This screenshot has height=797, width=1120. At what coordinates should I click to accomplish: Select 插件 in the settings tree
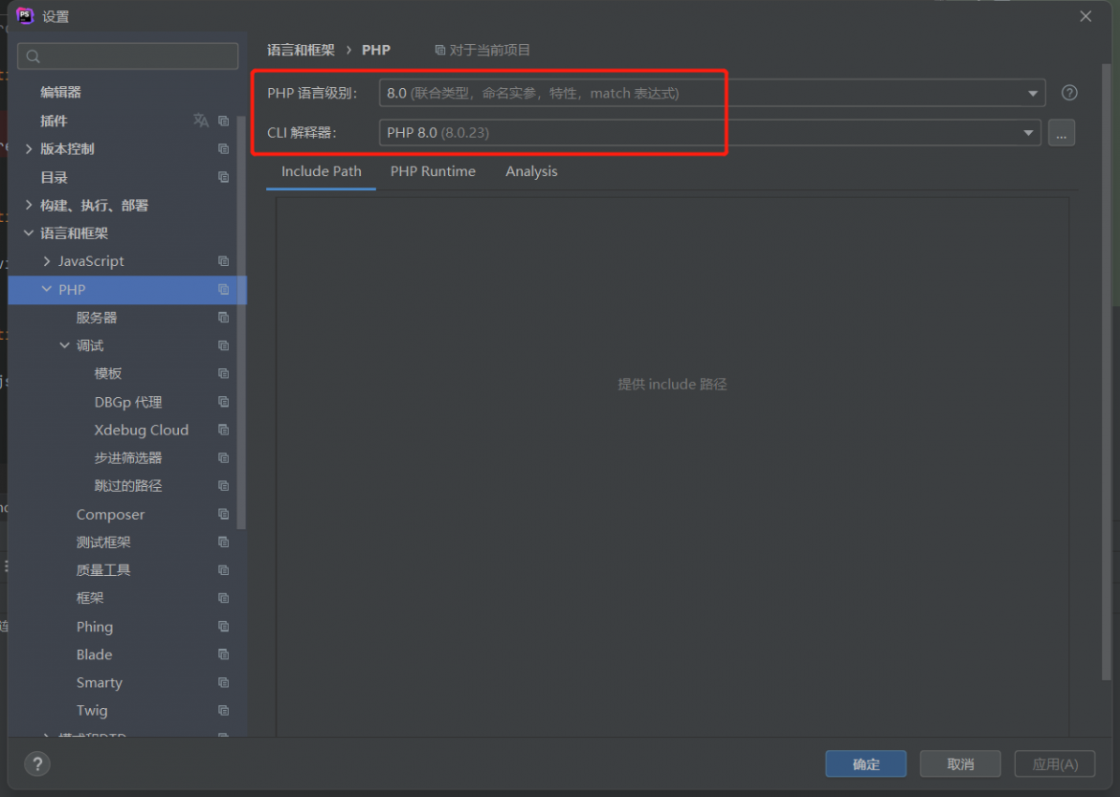[x=54, y=121]
